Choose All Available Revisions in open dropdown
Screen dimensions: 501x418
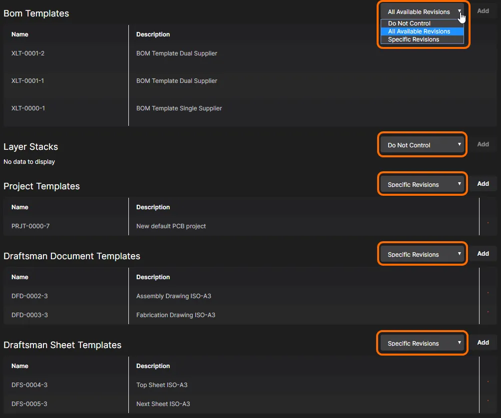(x=419, y=31)
